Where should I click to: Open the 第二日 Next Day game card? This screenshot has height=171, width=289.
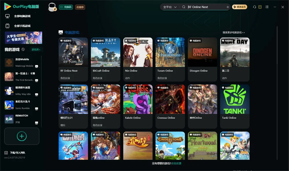[x=235, y=59]
